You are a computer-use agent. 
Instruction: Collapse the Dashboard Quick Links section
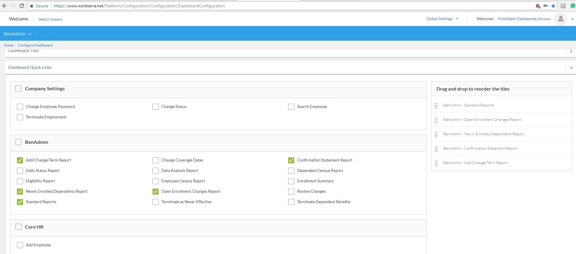(x=571, y=68)
